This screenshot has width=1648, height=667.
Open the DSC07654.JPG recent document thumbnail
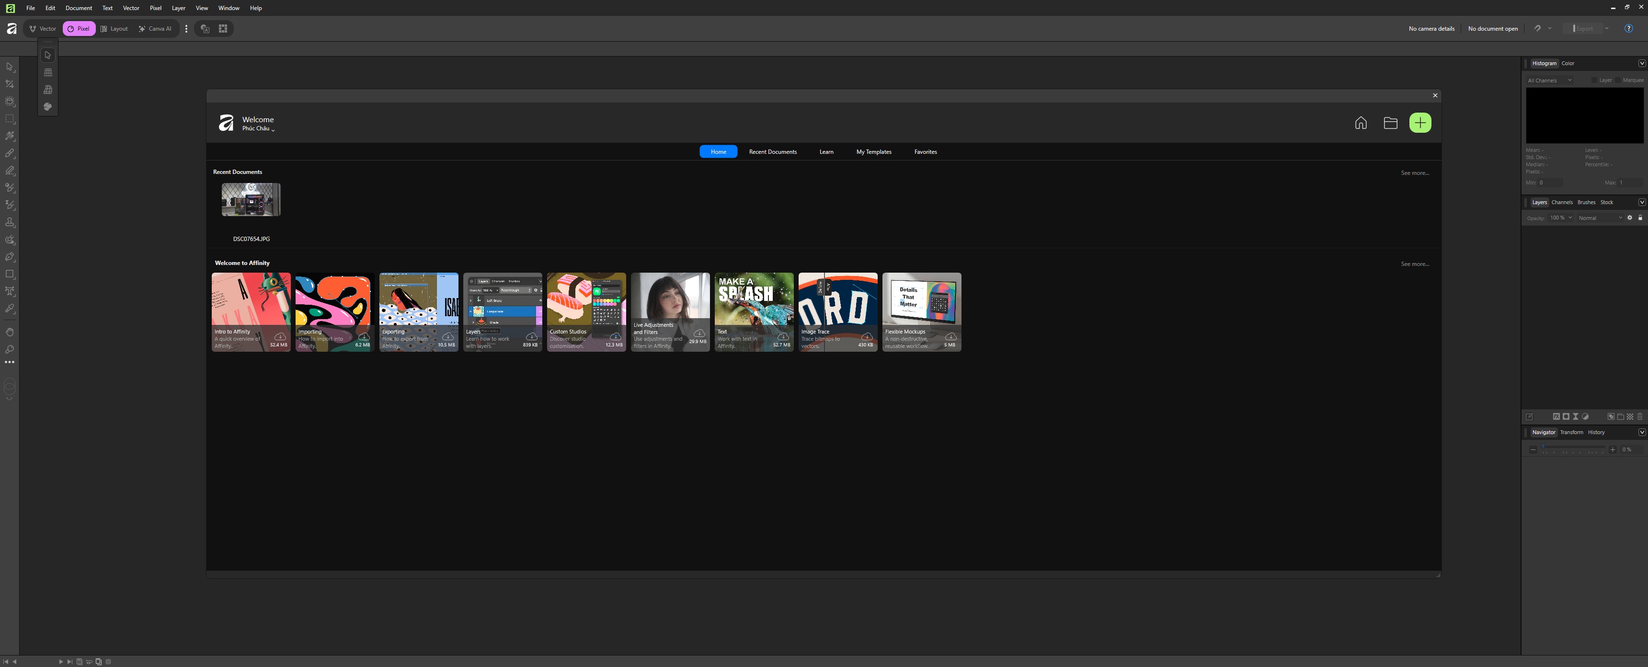point(251,200)
